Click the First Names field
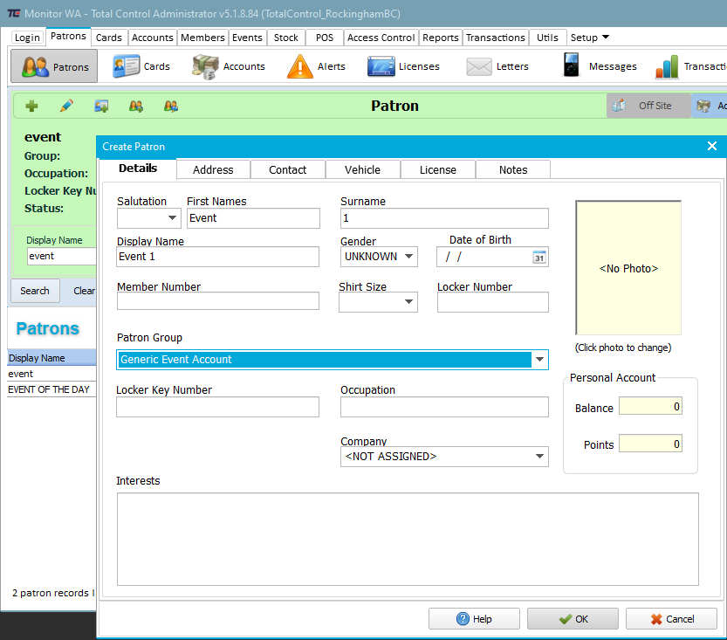This screenshot has width=727, height=640. (253, 218)
